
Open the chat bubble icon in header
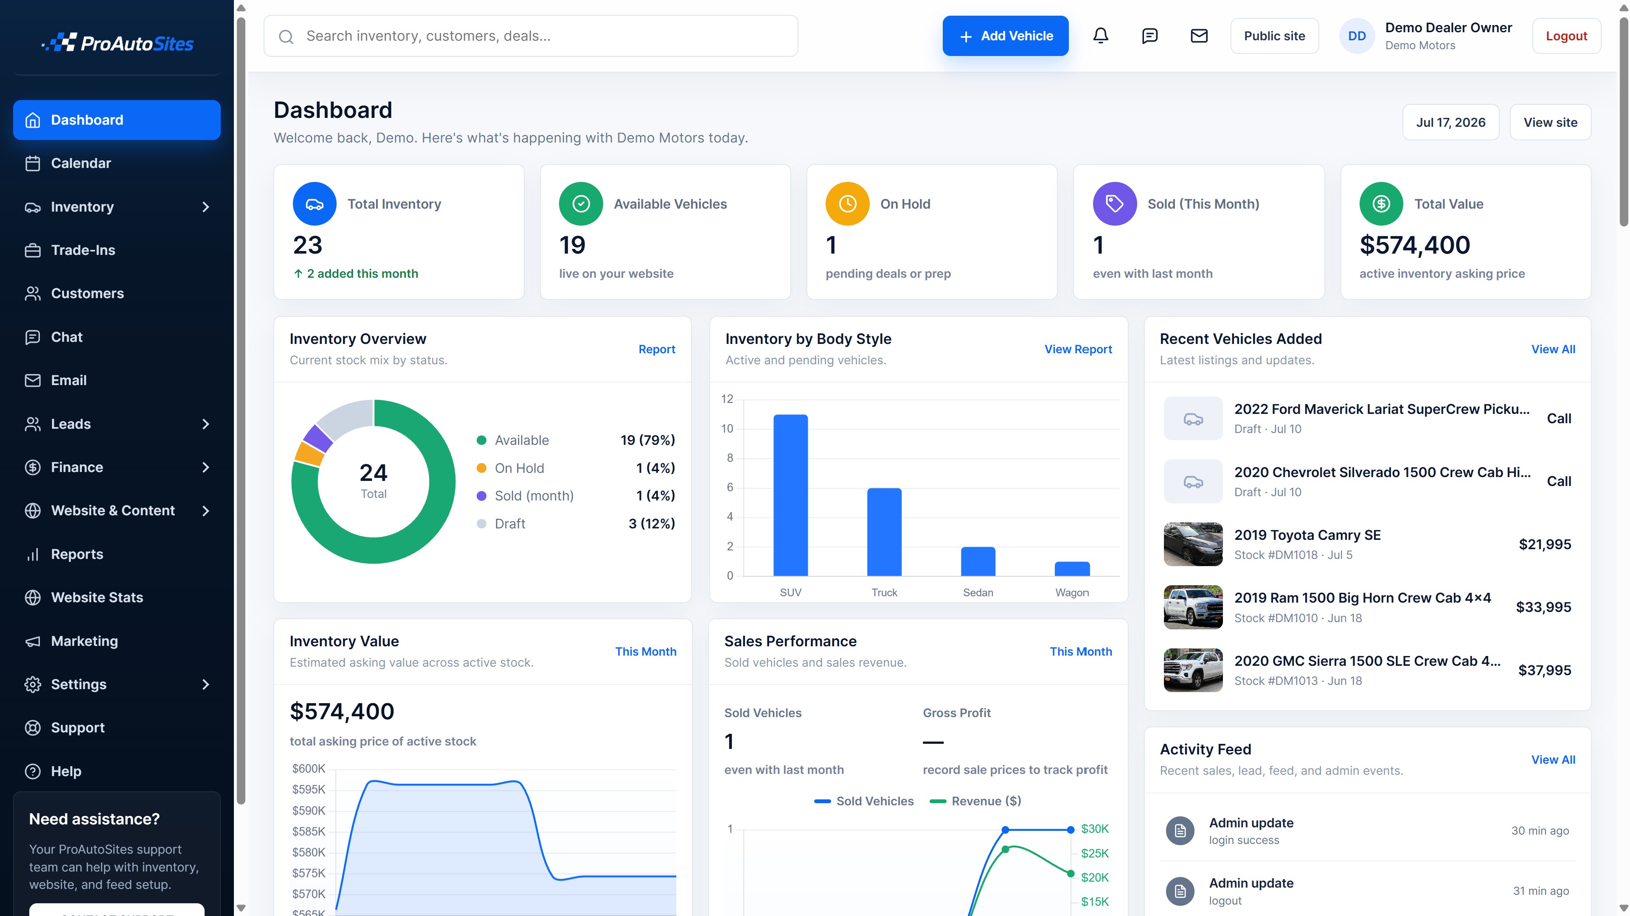click(x=1150, y=36)
